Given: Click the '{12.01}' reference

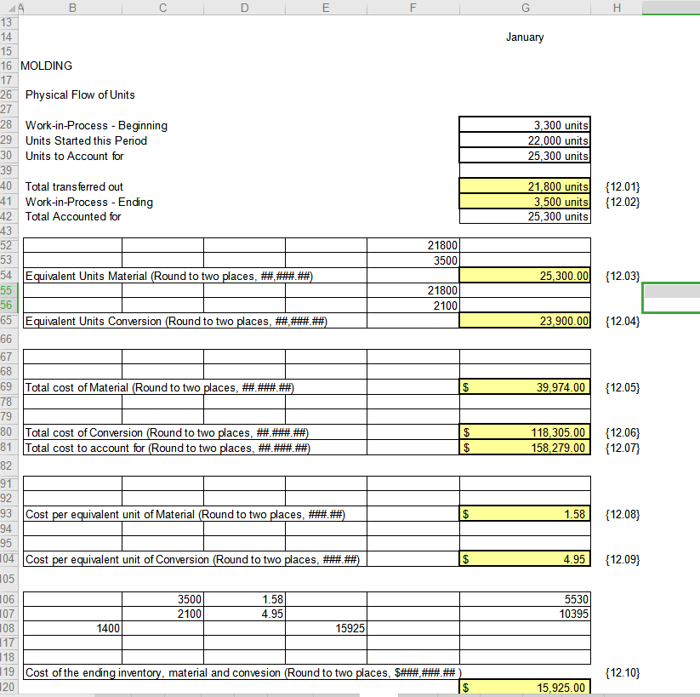Looking at the screenshot, I should click(x=623, y=186).
